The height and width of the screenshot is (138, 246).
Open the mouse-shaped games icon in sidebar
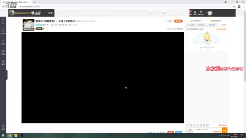click(x=3, y=42)
